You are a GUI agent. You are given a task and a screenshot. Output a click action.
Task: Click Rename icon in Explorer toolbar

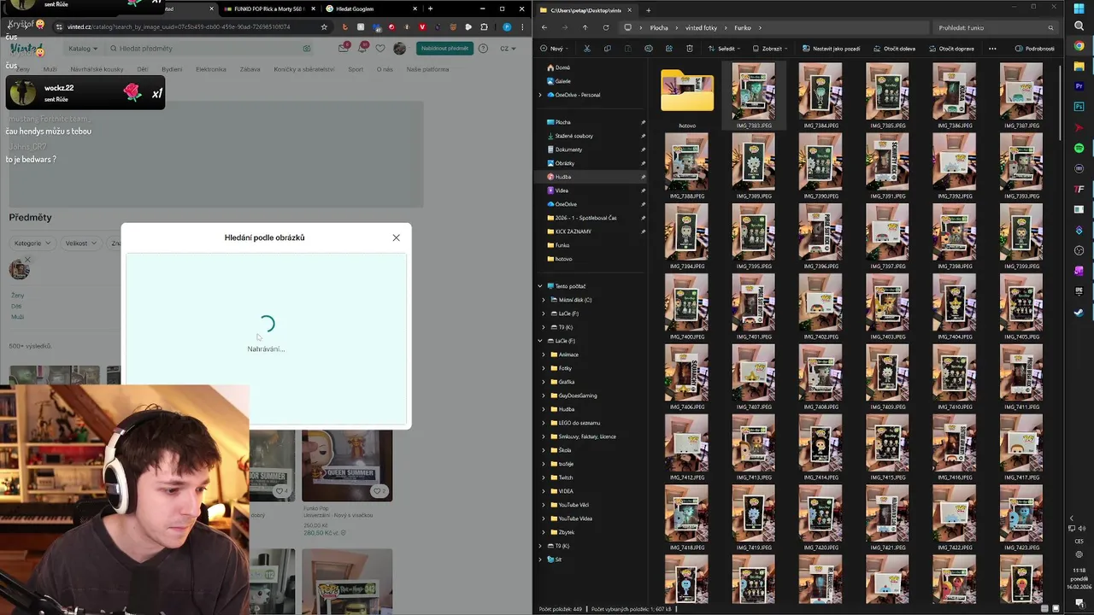pos(648,49)
